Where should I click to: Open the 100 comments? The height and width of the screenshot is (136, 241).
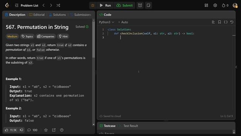click(32, 130)
